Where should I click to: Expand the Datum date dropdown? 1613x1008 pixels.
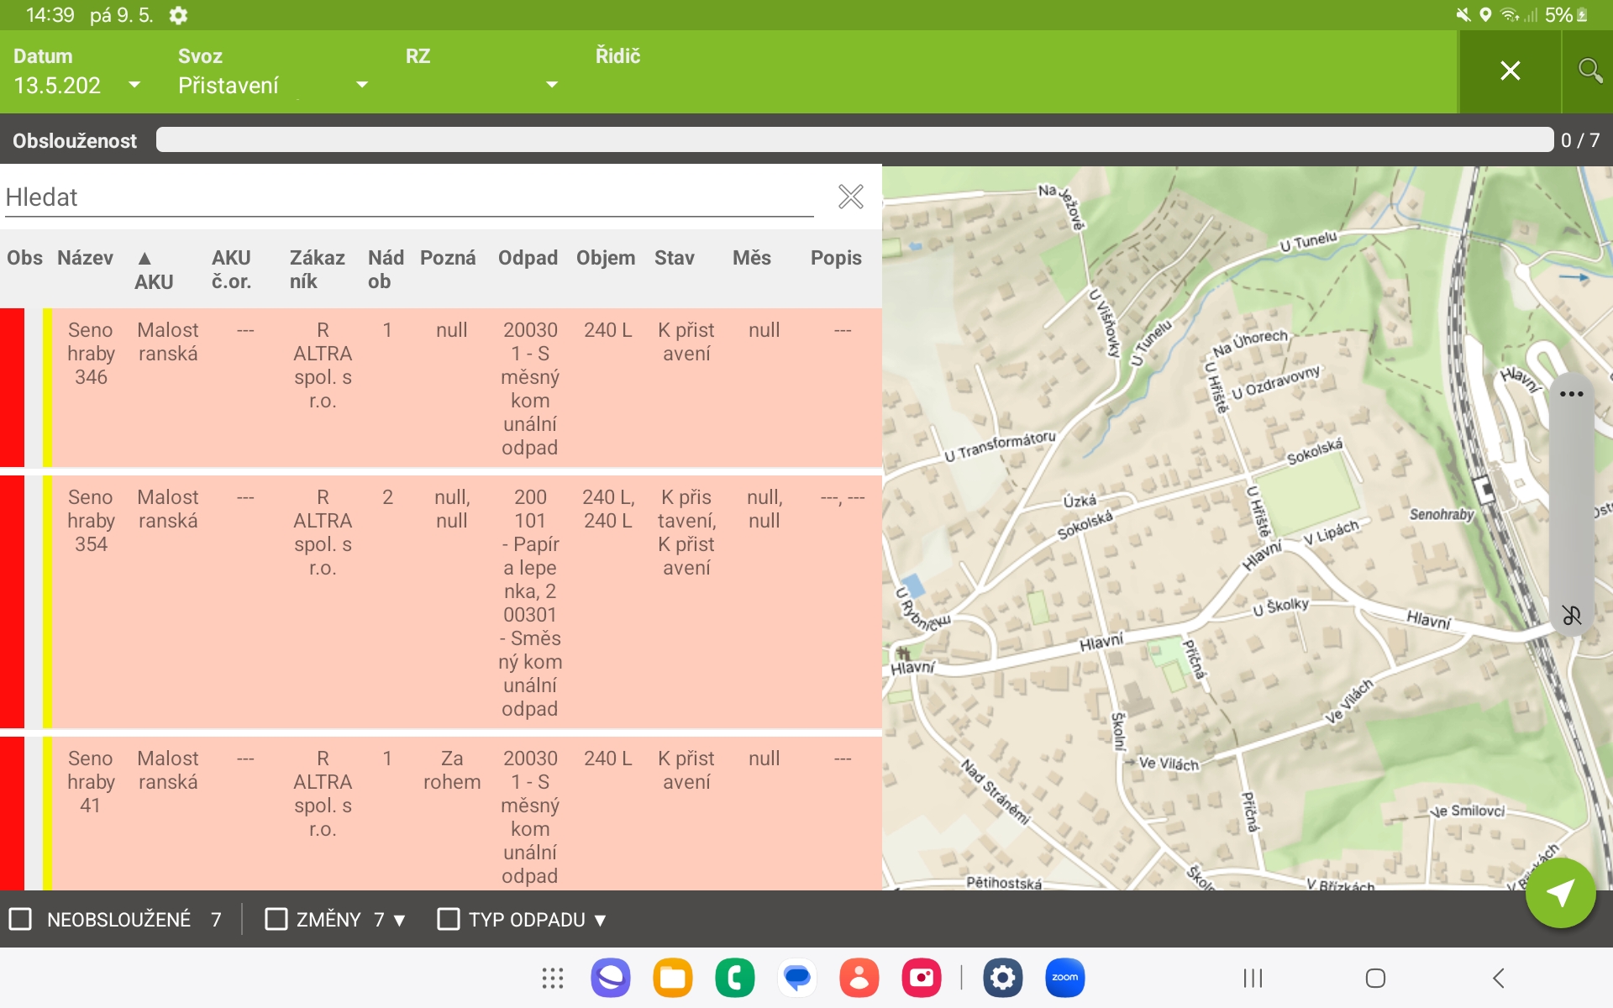(x=134, y=85)
